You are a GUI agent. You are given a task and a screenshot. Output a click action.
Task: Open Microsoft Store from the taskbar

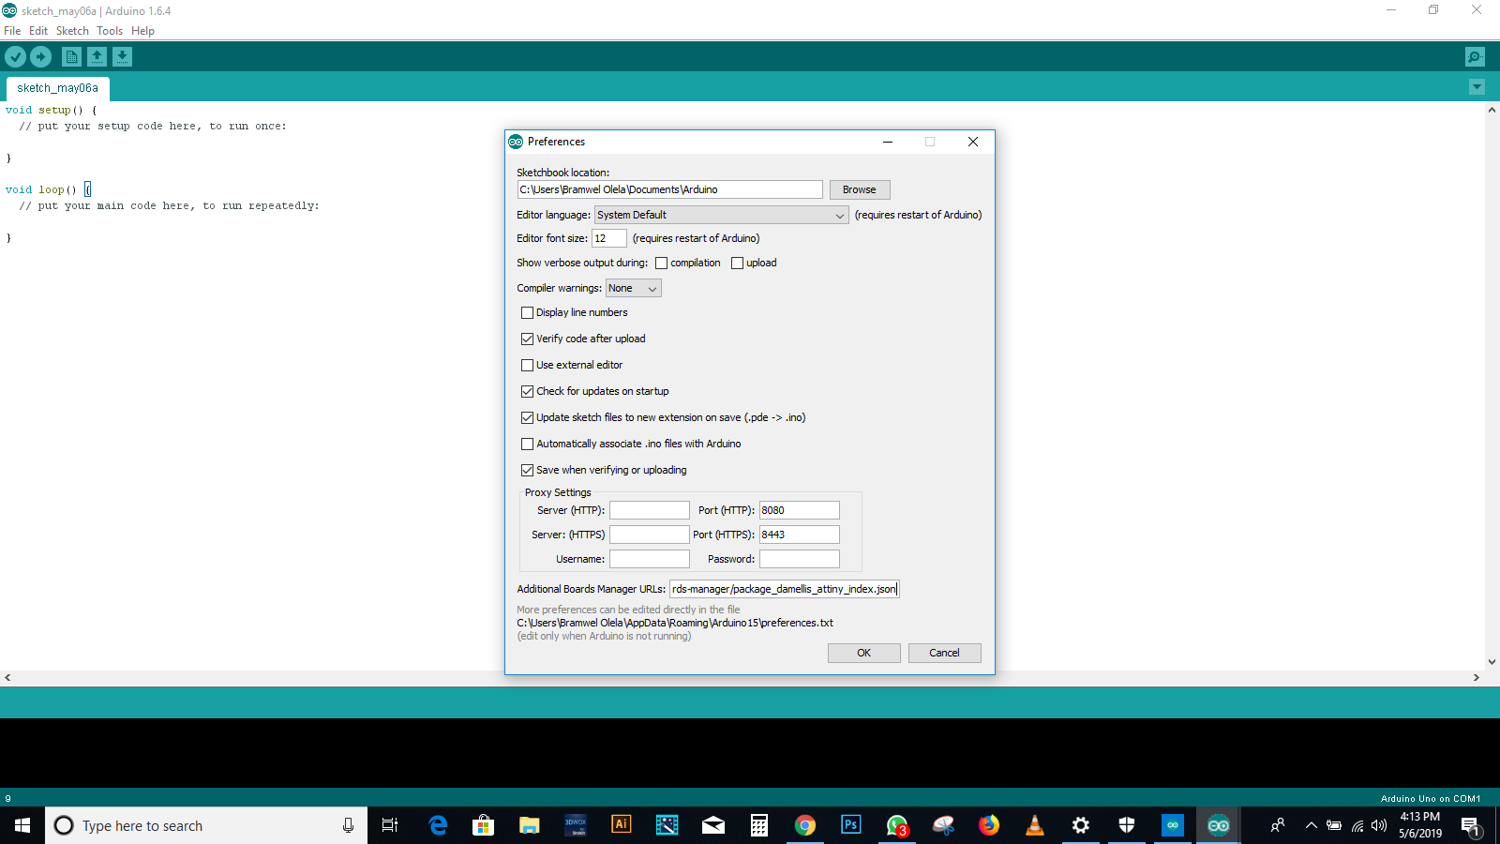coord(484,825)
